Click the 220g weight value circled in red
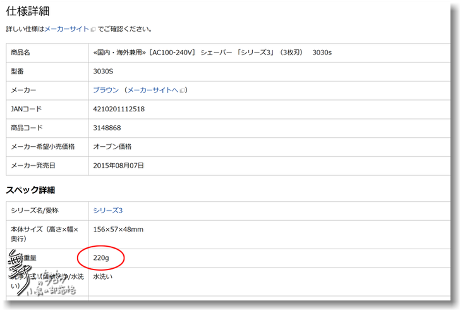Image resolution: width=460 pixels, height=310 pixels. [x=101, y=258]
